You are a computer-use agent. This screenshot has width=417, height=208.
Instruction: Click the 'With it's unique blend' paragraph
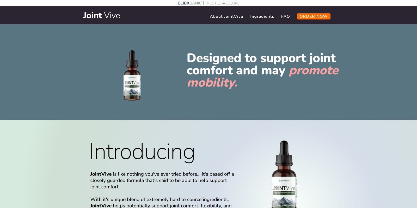tap(161, 203)
